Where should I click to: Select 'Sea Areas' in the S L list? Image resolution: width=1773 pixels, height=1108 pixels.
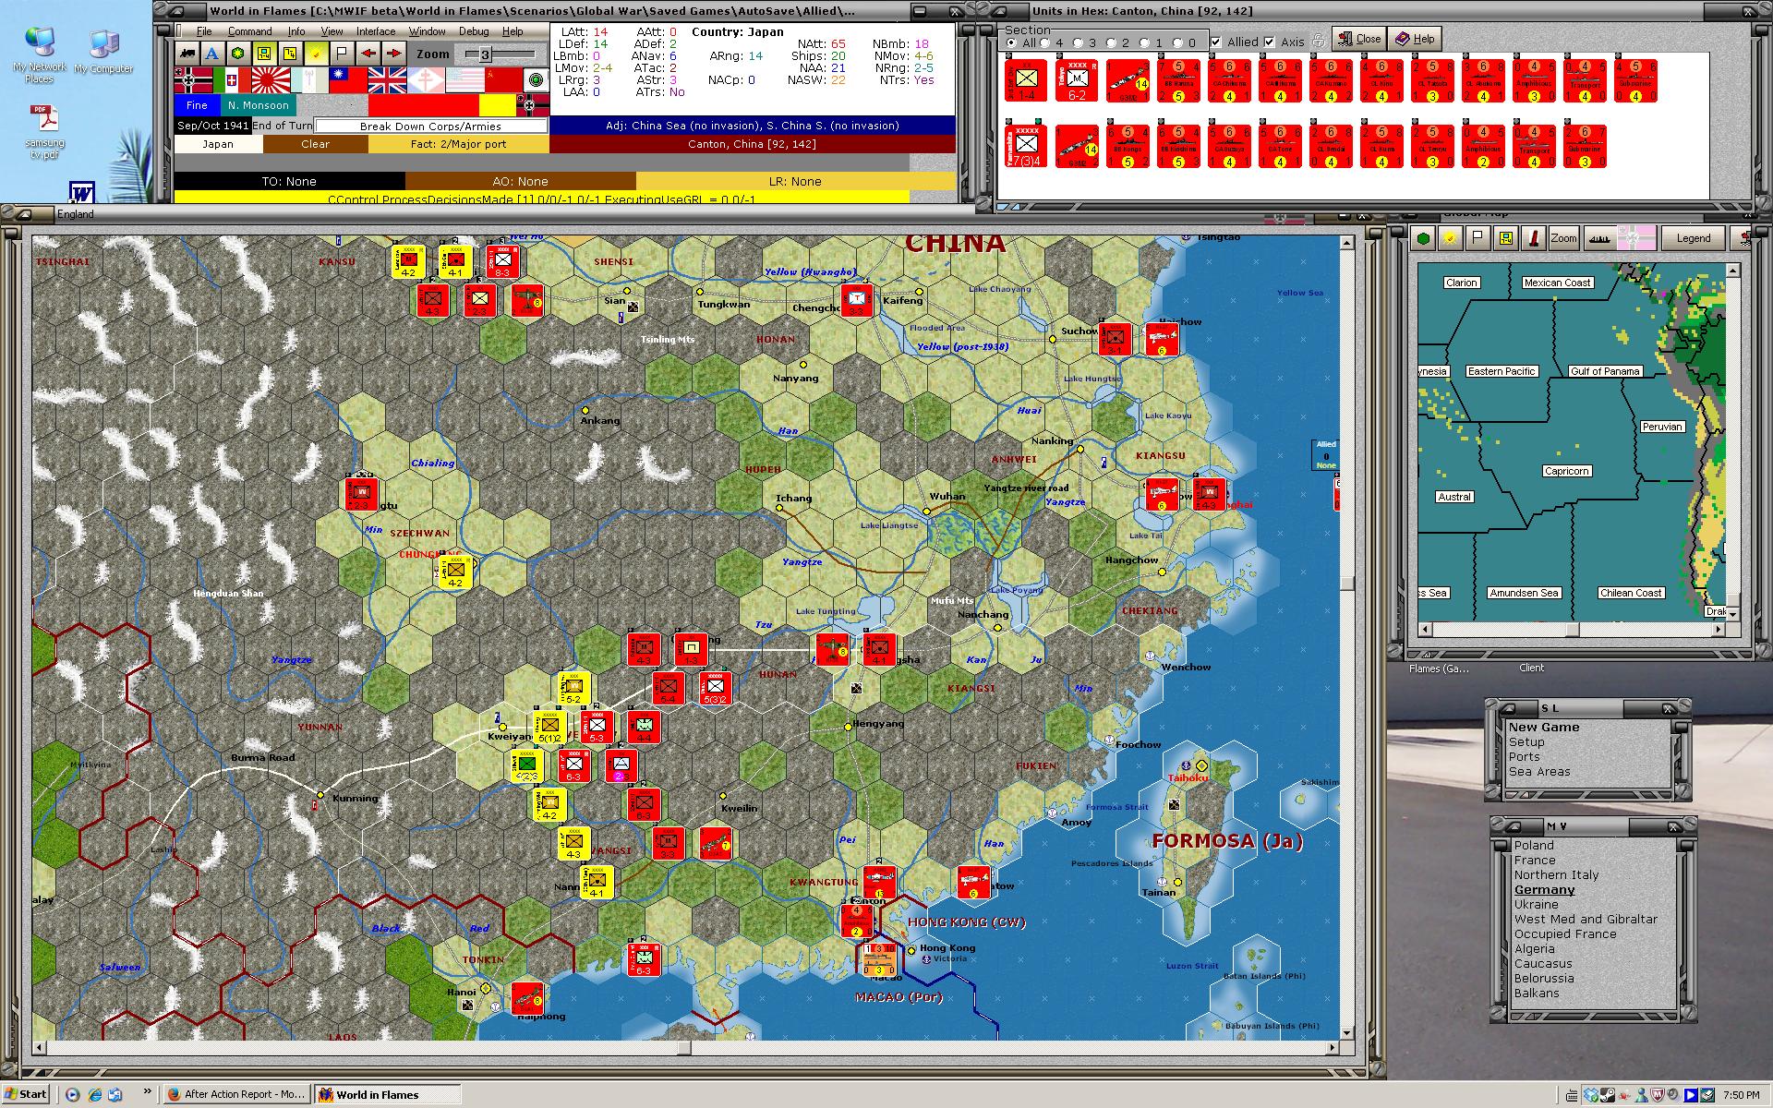(x=1539, y=771)
